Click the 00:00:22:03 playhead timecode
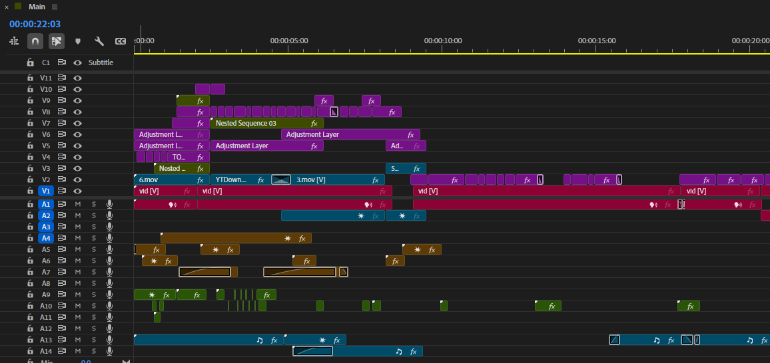Viewport: 770px width, 363px height. (x=35, y=23)
